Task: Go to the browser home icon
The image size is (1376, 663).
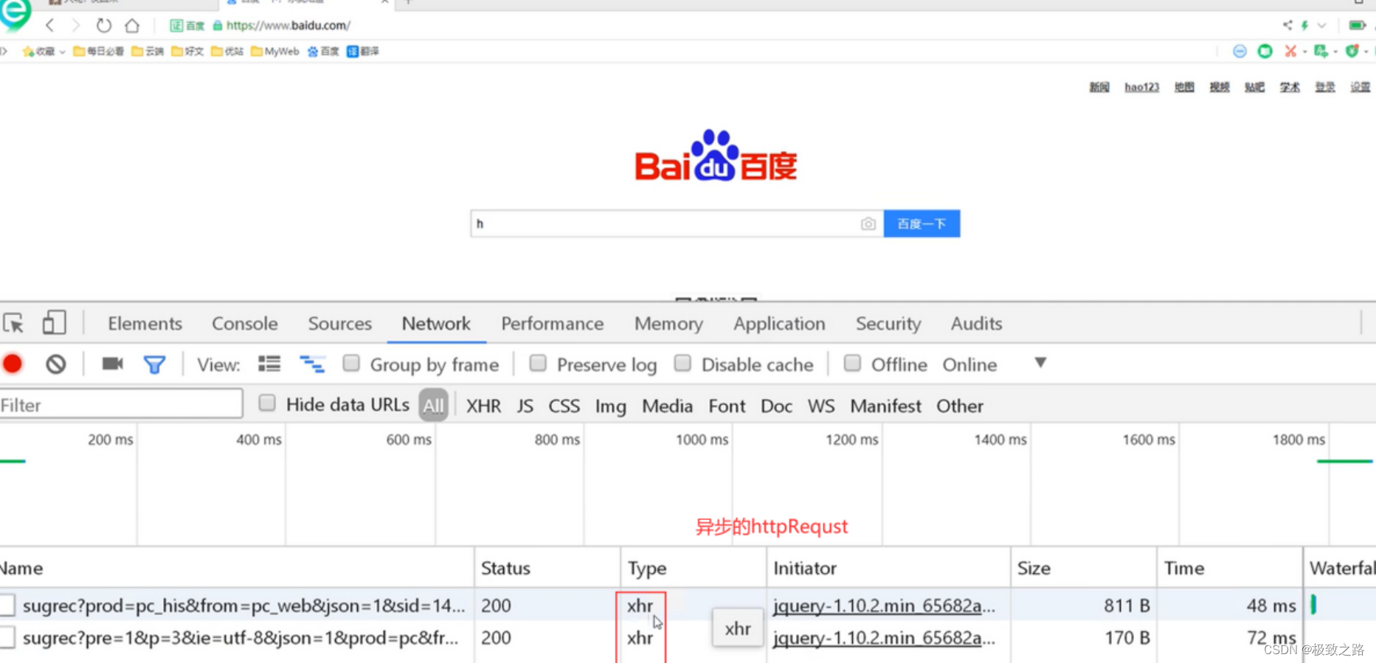Action: coord(132,25)
